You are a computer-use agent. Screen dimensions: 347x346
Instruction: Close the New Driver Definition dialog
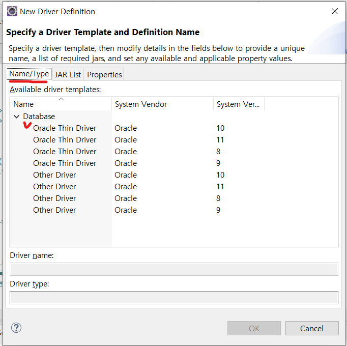click(x=335, y=11)
